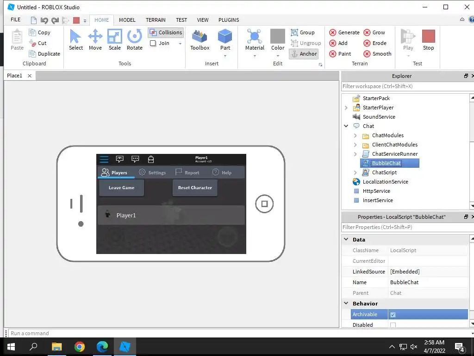Click the Paint terrain tool

[x=340, y=54]
